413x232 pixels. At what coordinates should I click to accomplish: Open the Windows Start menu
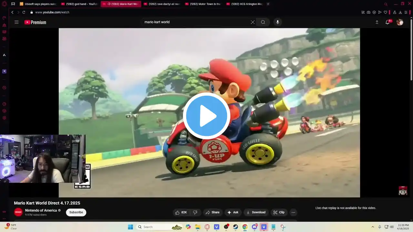(130, 227)
